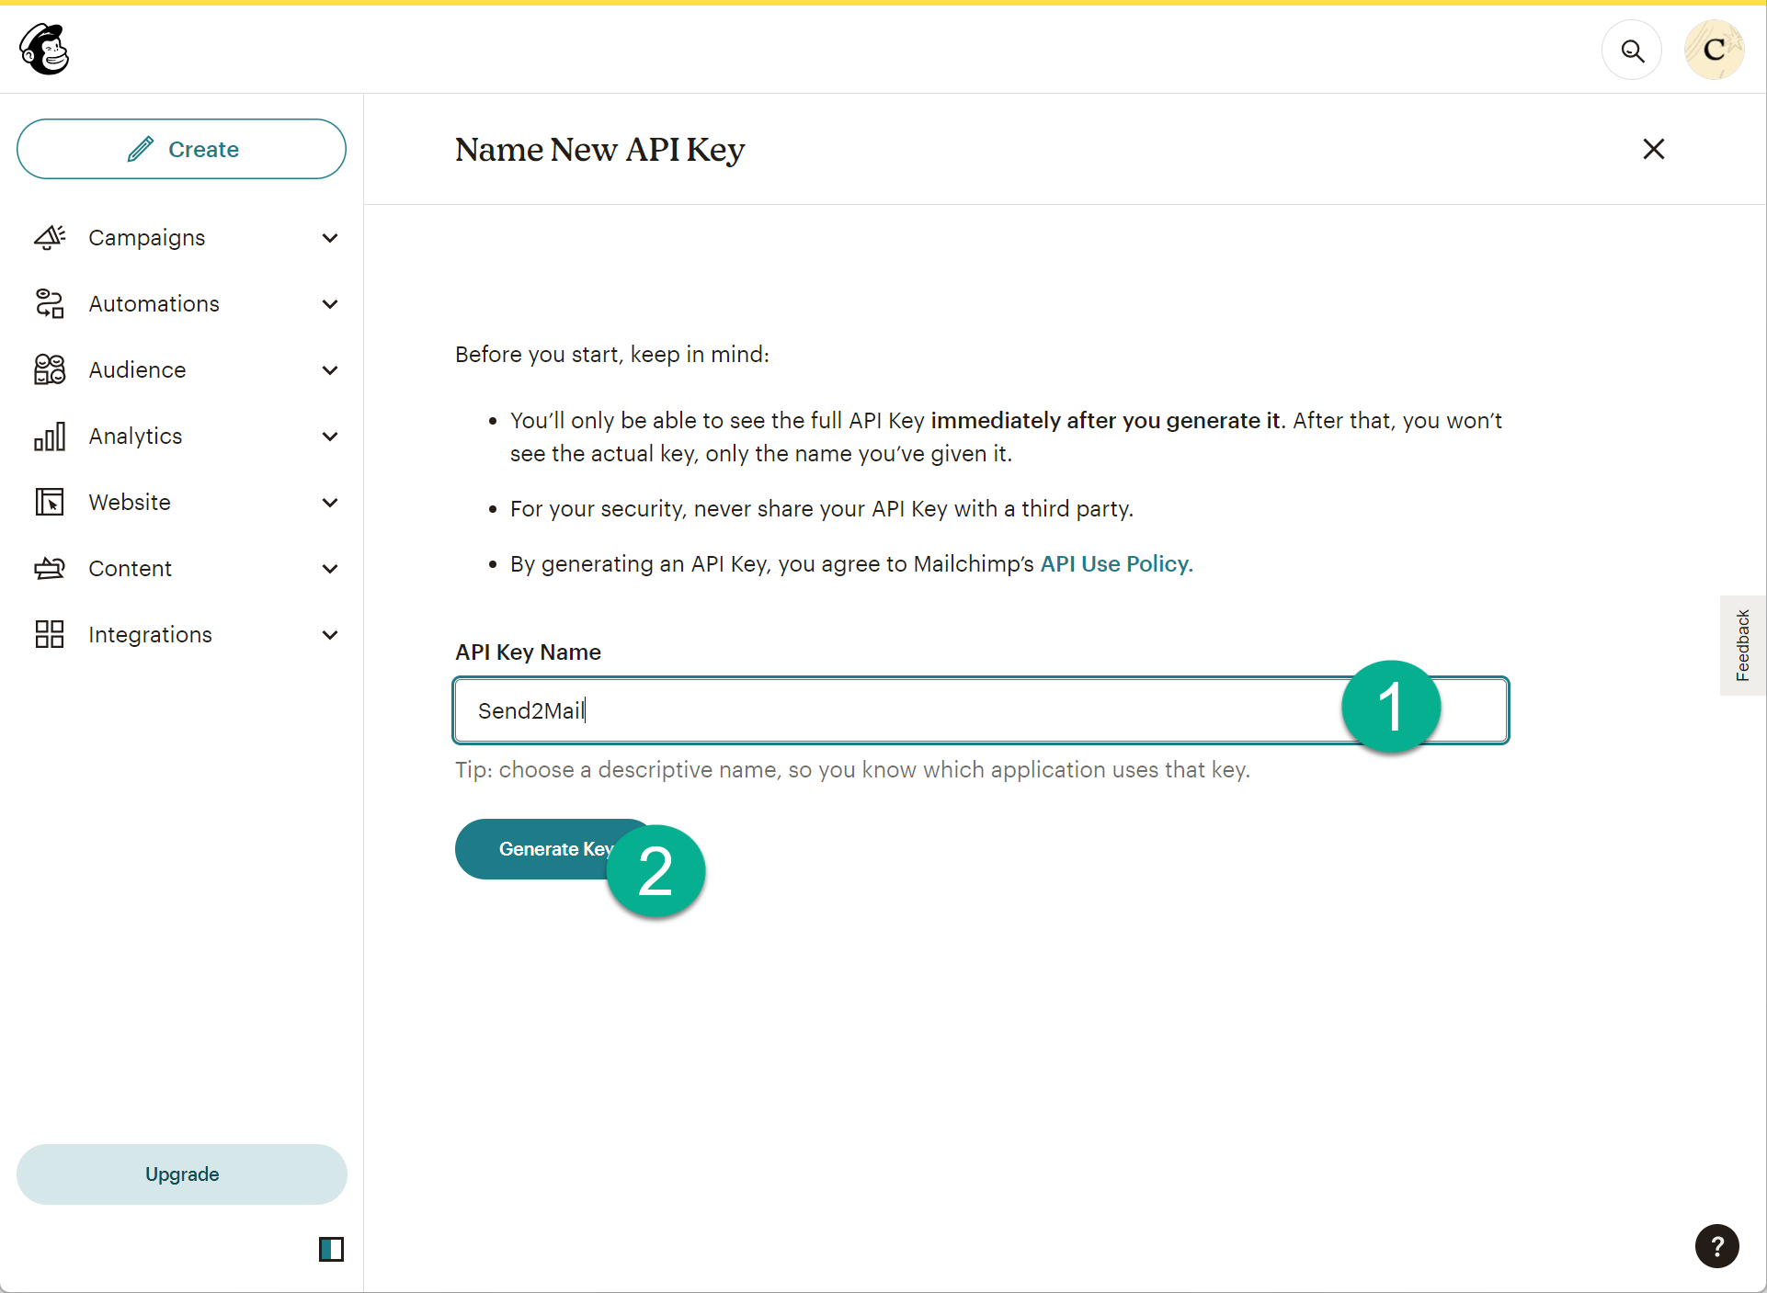
Task: Open the API Use Policy link
Action: [1116, 564]
